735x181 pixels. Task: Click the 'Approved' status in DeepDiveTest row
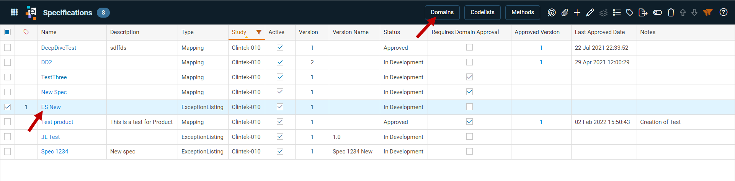tap(395, 48)
